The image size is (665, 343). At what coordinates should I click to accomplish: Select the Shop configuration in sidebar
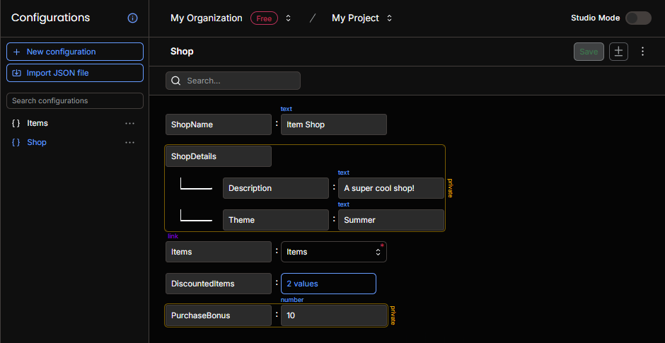point(37,142)
